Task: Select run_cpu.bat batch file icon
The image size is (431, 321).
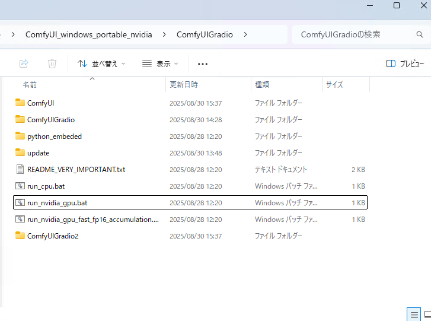Action: [x=20, y=186]
